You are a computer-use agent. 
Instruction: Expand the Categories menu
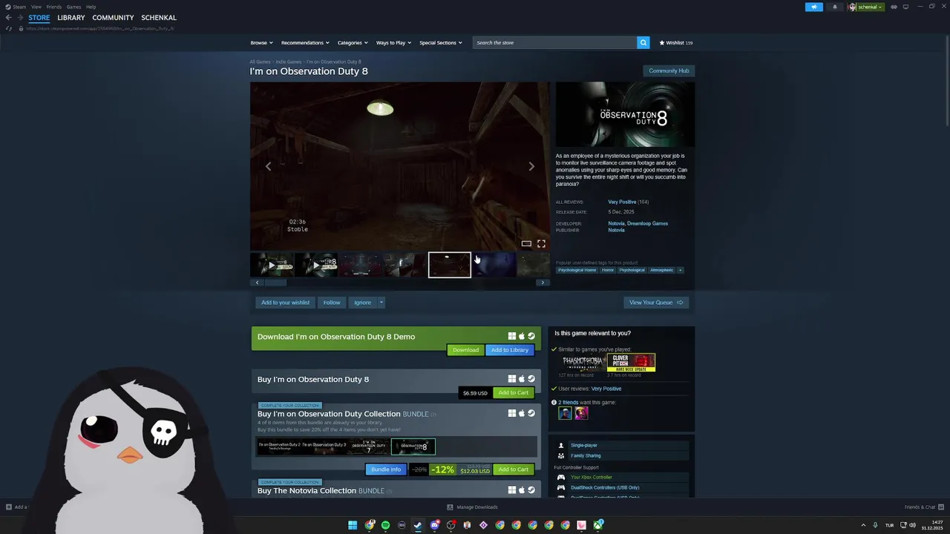[x=353, y=42]
